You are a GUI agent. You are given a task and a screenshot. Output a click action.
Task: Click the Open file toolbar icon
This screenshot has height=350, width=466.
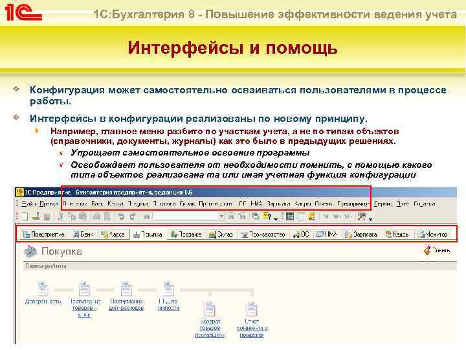[36, 216]
